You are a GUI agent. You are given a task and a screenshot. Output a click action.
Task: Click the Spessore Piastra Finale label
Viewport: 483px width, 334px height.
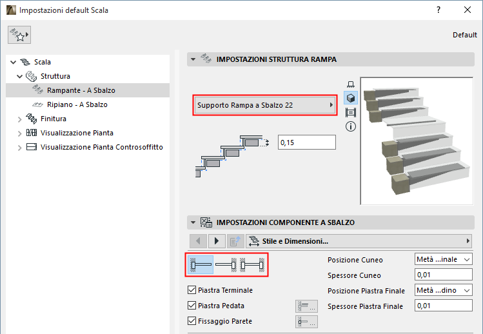(x=366, y=306)
